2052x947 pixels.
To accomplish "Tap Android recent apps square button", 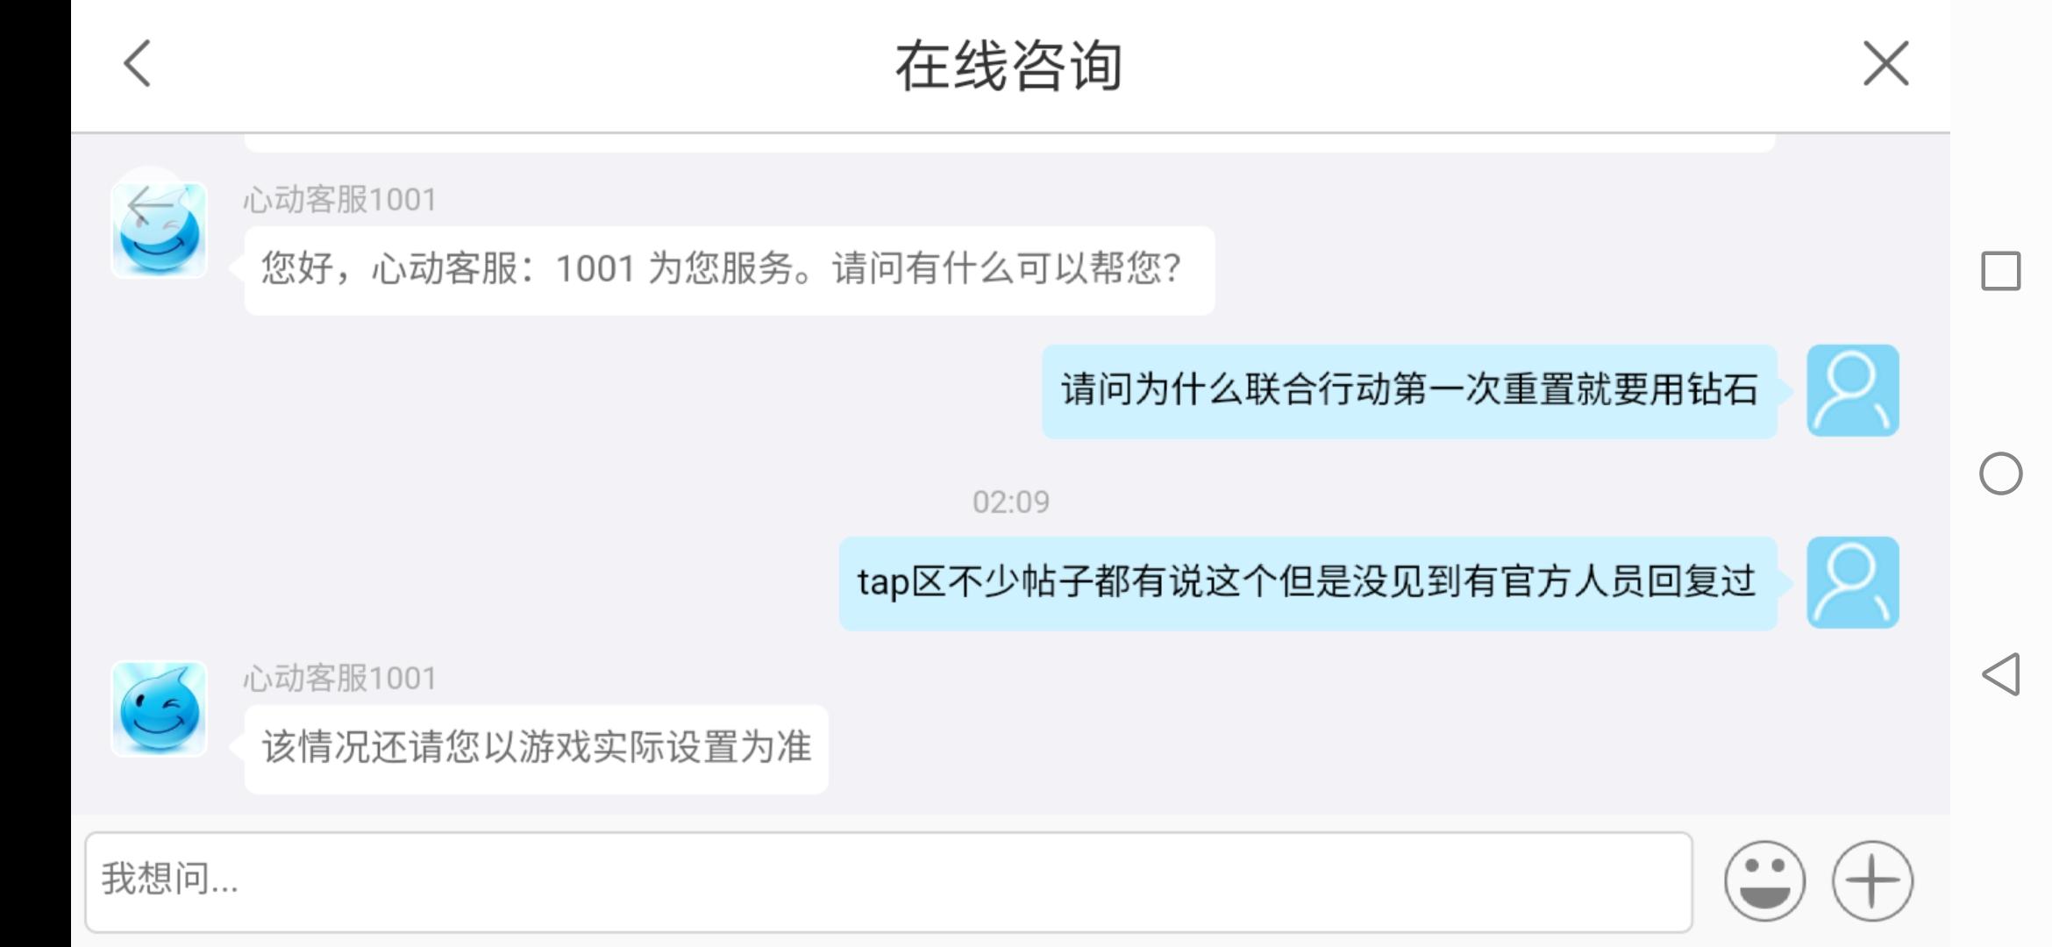I will pyautogui.click(x=2001, y=271).
